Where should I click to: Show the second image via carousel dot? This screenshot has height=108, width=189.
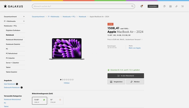[63, 80]
